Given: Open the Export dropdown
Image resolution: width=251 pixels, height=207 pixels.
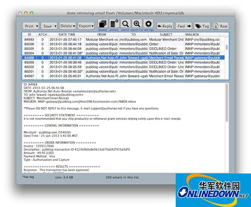Looking at the screenshot, I should [x=86, y=26].
